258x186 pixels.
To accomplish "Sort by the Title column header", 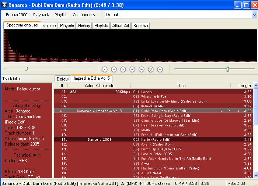I will 182,86.
